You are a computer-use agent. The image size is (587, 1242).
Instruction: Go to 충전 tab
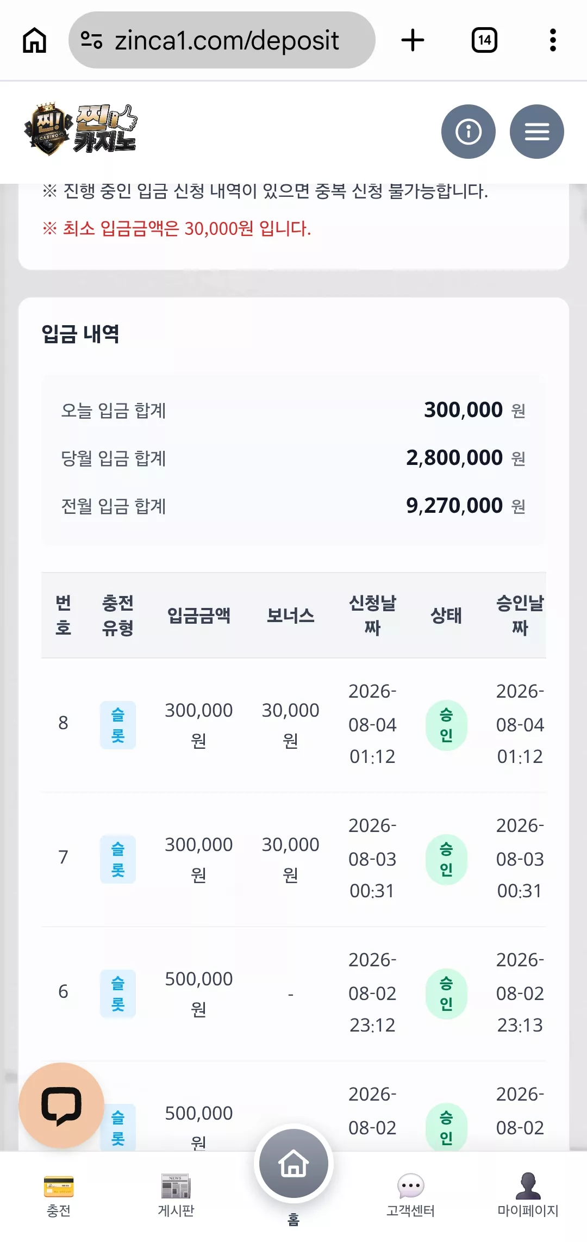click(59, 1196)
